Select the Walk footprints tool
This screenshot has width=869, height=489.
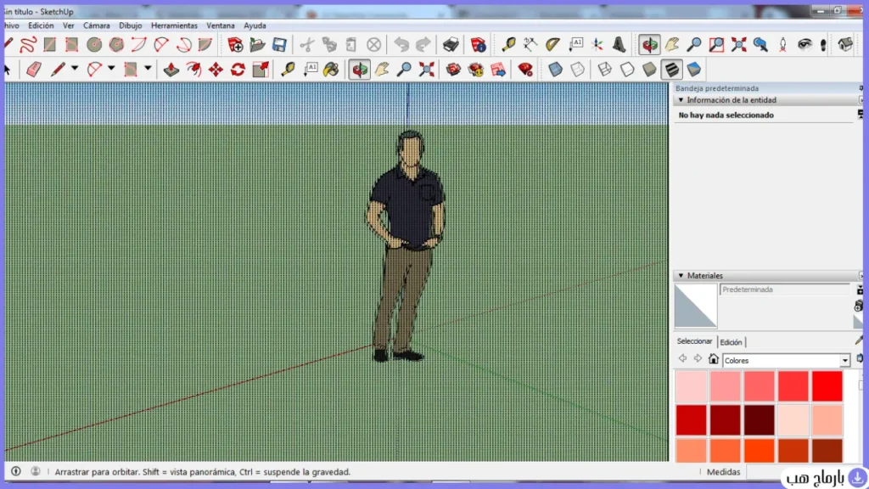[823, 44]
